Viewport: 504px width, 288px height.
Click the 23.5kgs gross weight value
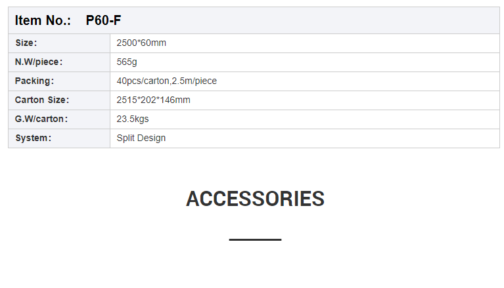click(133, 119)
